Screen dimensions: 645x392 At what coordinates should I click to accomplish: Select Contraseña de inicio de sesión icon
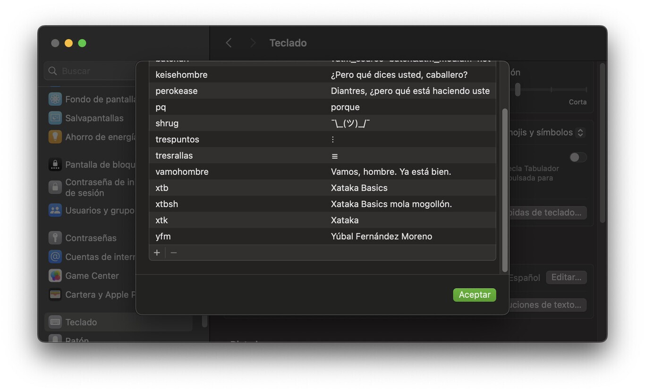click(x=55, y=187)
